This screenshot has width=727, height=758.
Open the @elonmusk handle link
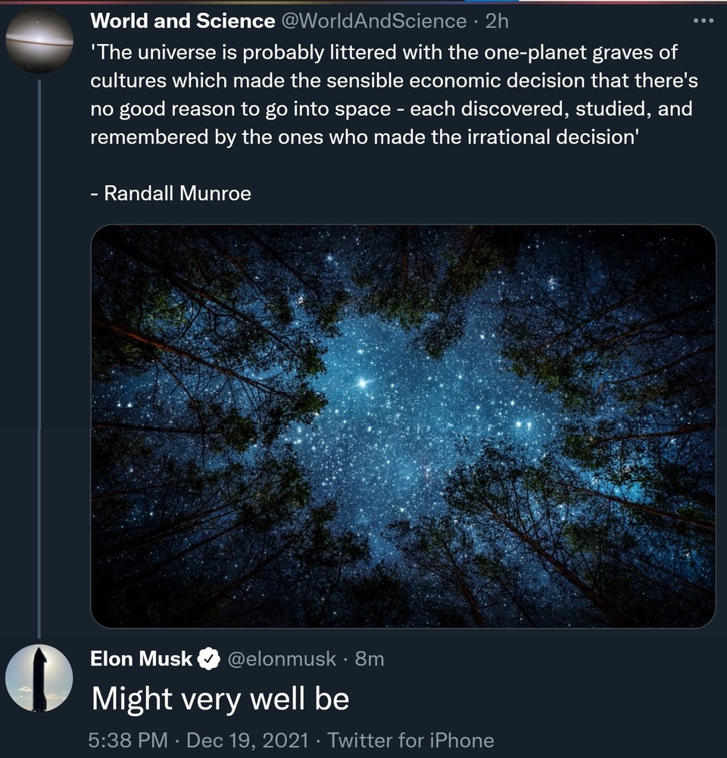point(281,659)
